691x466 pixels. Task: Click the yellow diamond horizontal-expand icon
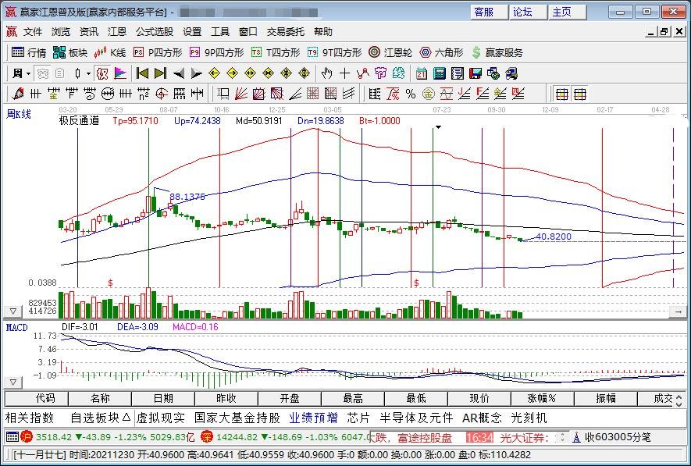pyautogui.click(x=251, y=73)
